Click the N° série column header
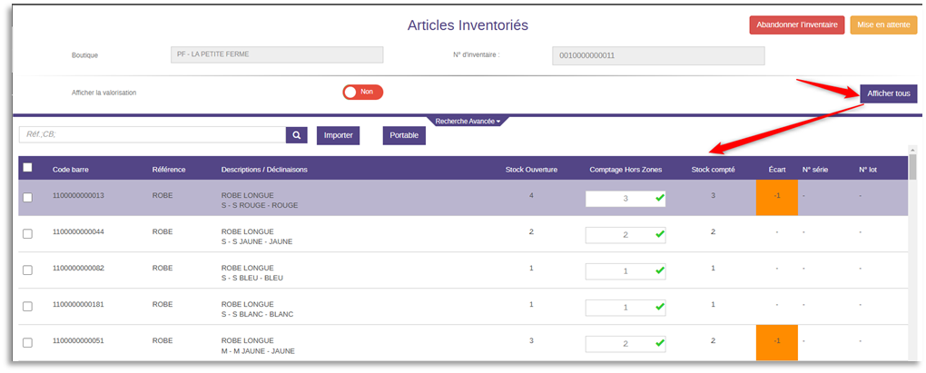926x373 pixels. pyautogui.click(x=815, y=170)
